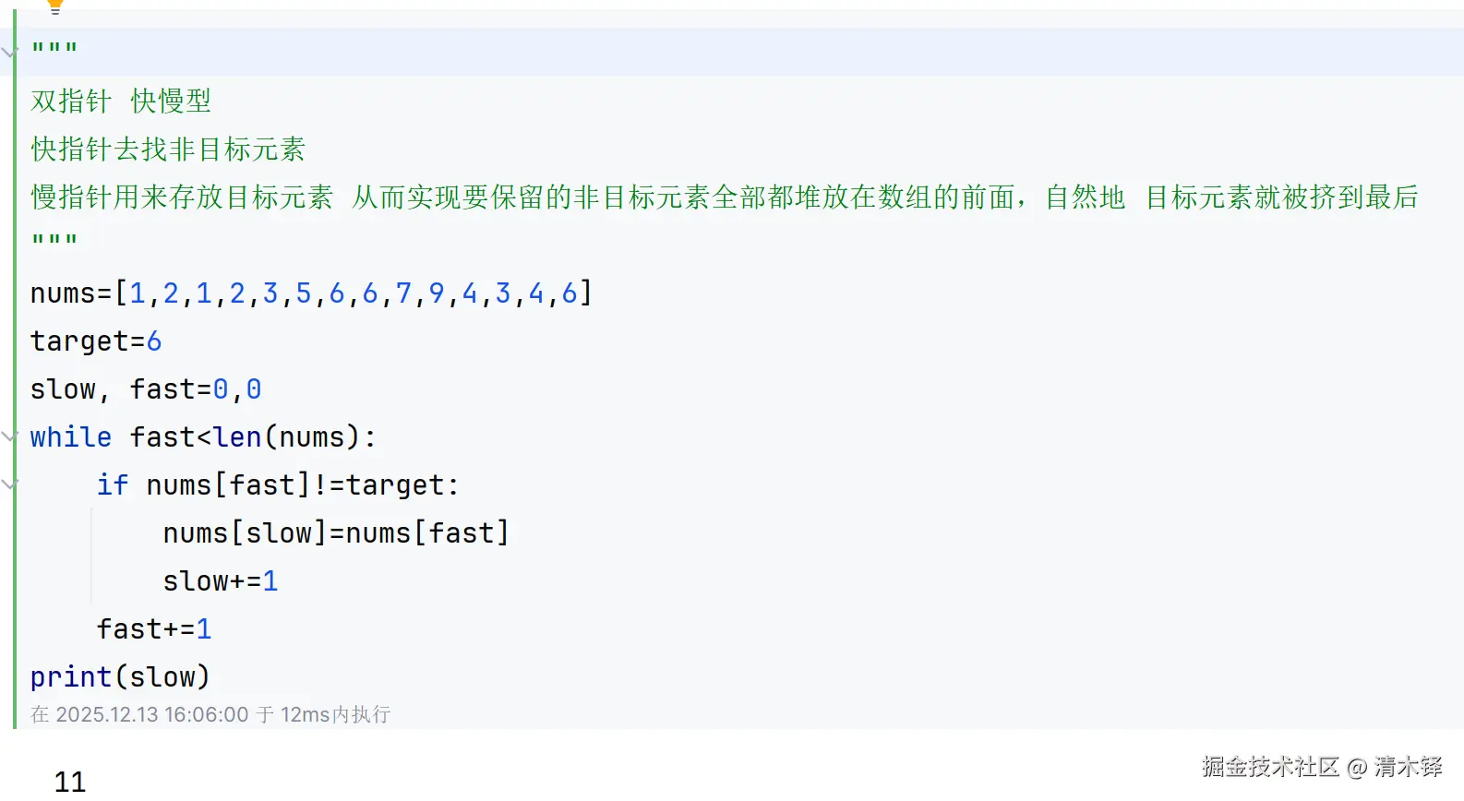1464x801 pixels.
Task: Click the nums list assignment line
Action: (311, 293)
